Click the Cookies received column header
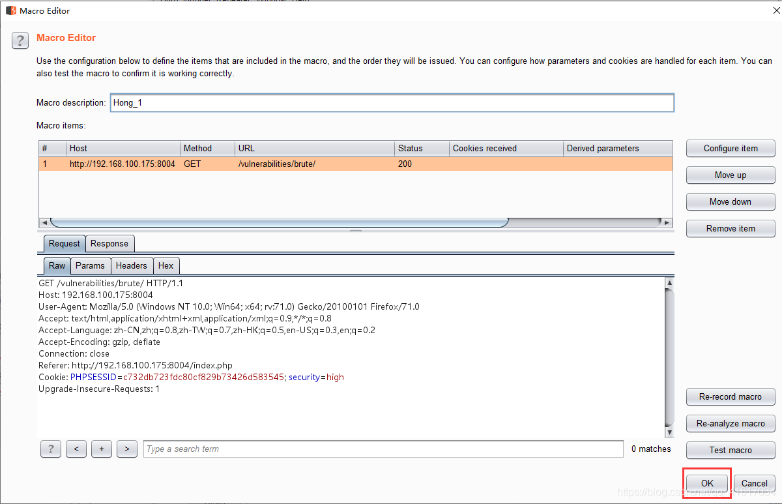The height and width of the screenshot is (504, 782). (x=506, y=148)
